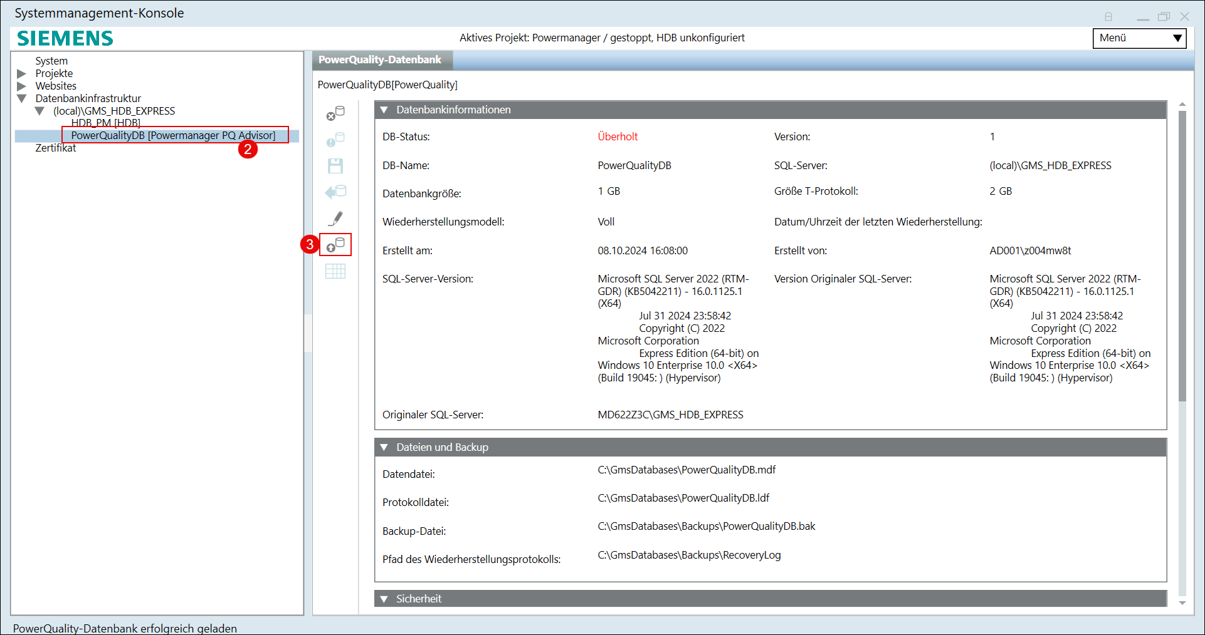Viewport: 1205px width, 635px height.
Task: Click the delete database icon with X
Action: tap(335, 113)
